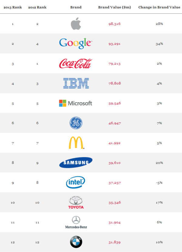This screenshot has width=182, height=252.
Task: Click Google's brand value 93,291
Action: (x=115, y=44)
